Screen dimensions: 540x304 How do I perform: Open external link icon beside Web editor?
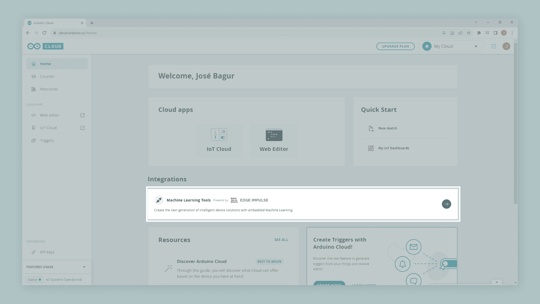[x=82, y=115]
